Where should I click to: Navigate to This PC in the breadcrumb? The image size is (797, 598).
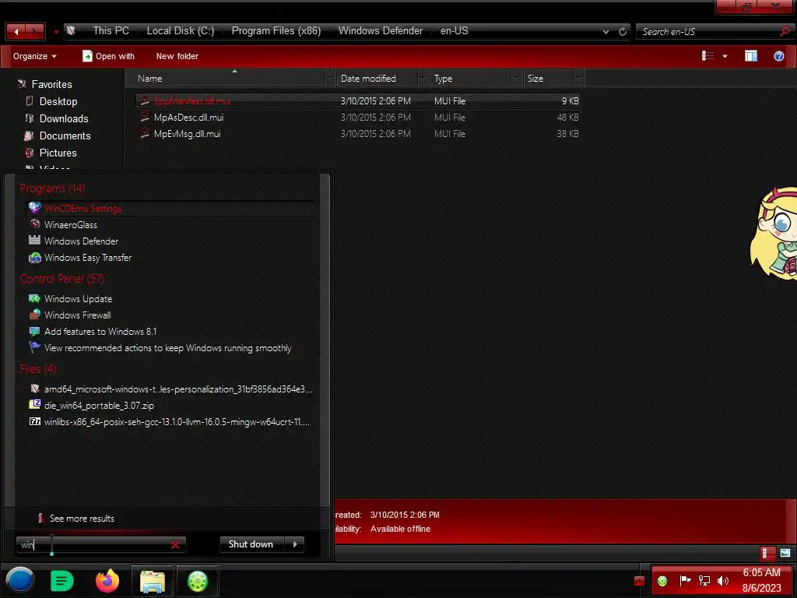pyautogui.click(x=111, y=31)
